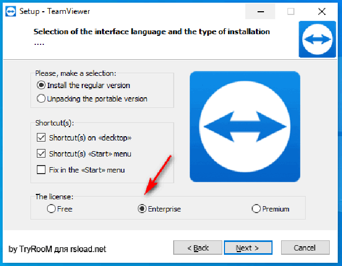Click 'The license:' group label
Screen dimensions: 342x266
(x=55, y=197)
